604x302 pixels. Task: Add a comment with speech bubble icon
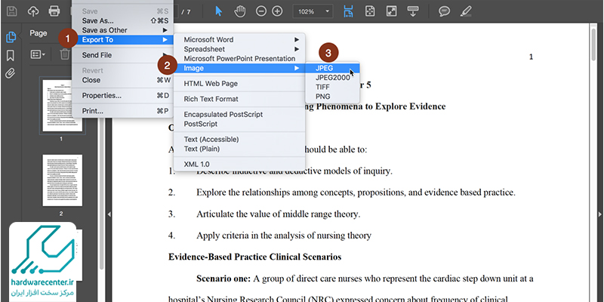coord(445,11)
